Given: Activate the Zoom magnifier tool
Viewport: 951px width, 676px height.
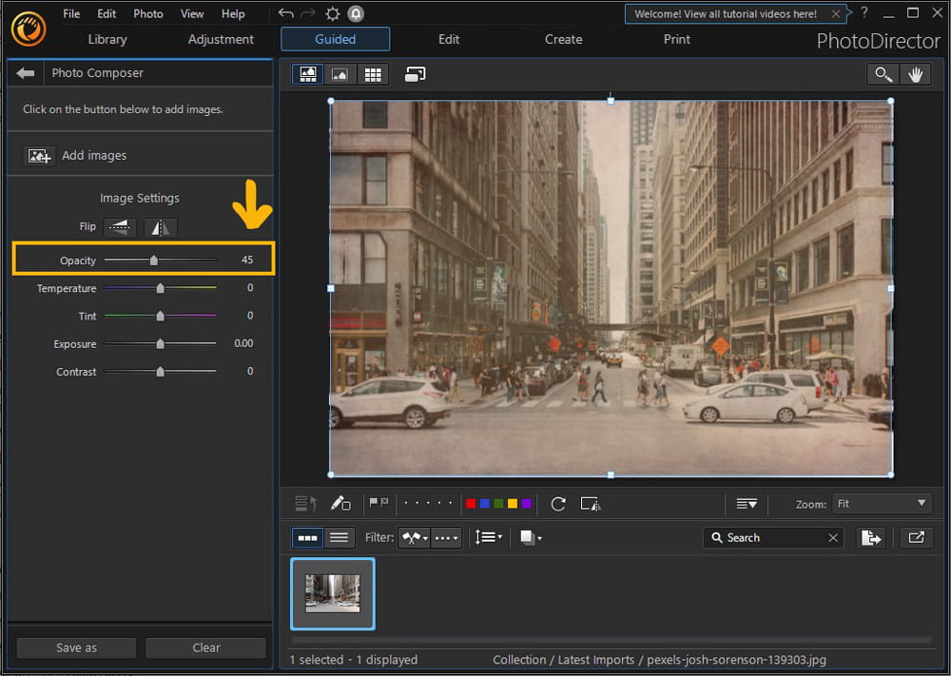Looking at the screenshot, I should [x=882, y=74].
